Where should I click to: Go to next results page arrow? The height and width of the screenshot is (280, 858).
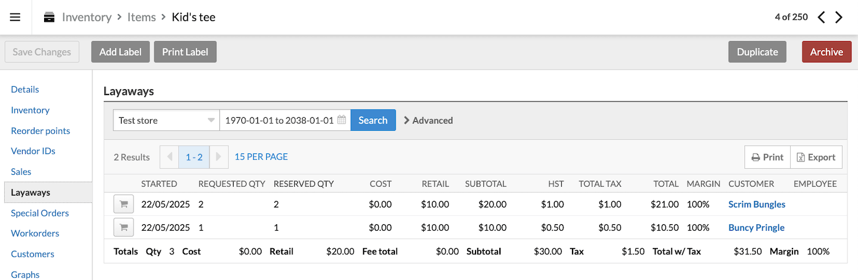tap(219, 157)
